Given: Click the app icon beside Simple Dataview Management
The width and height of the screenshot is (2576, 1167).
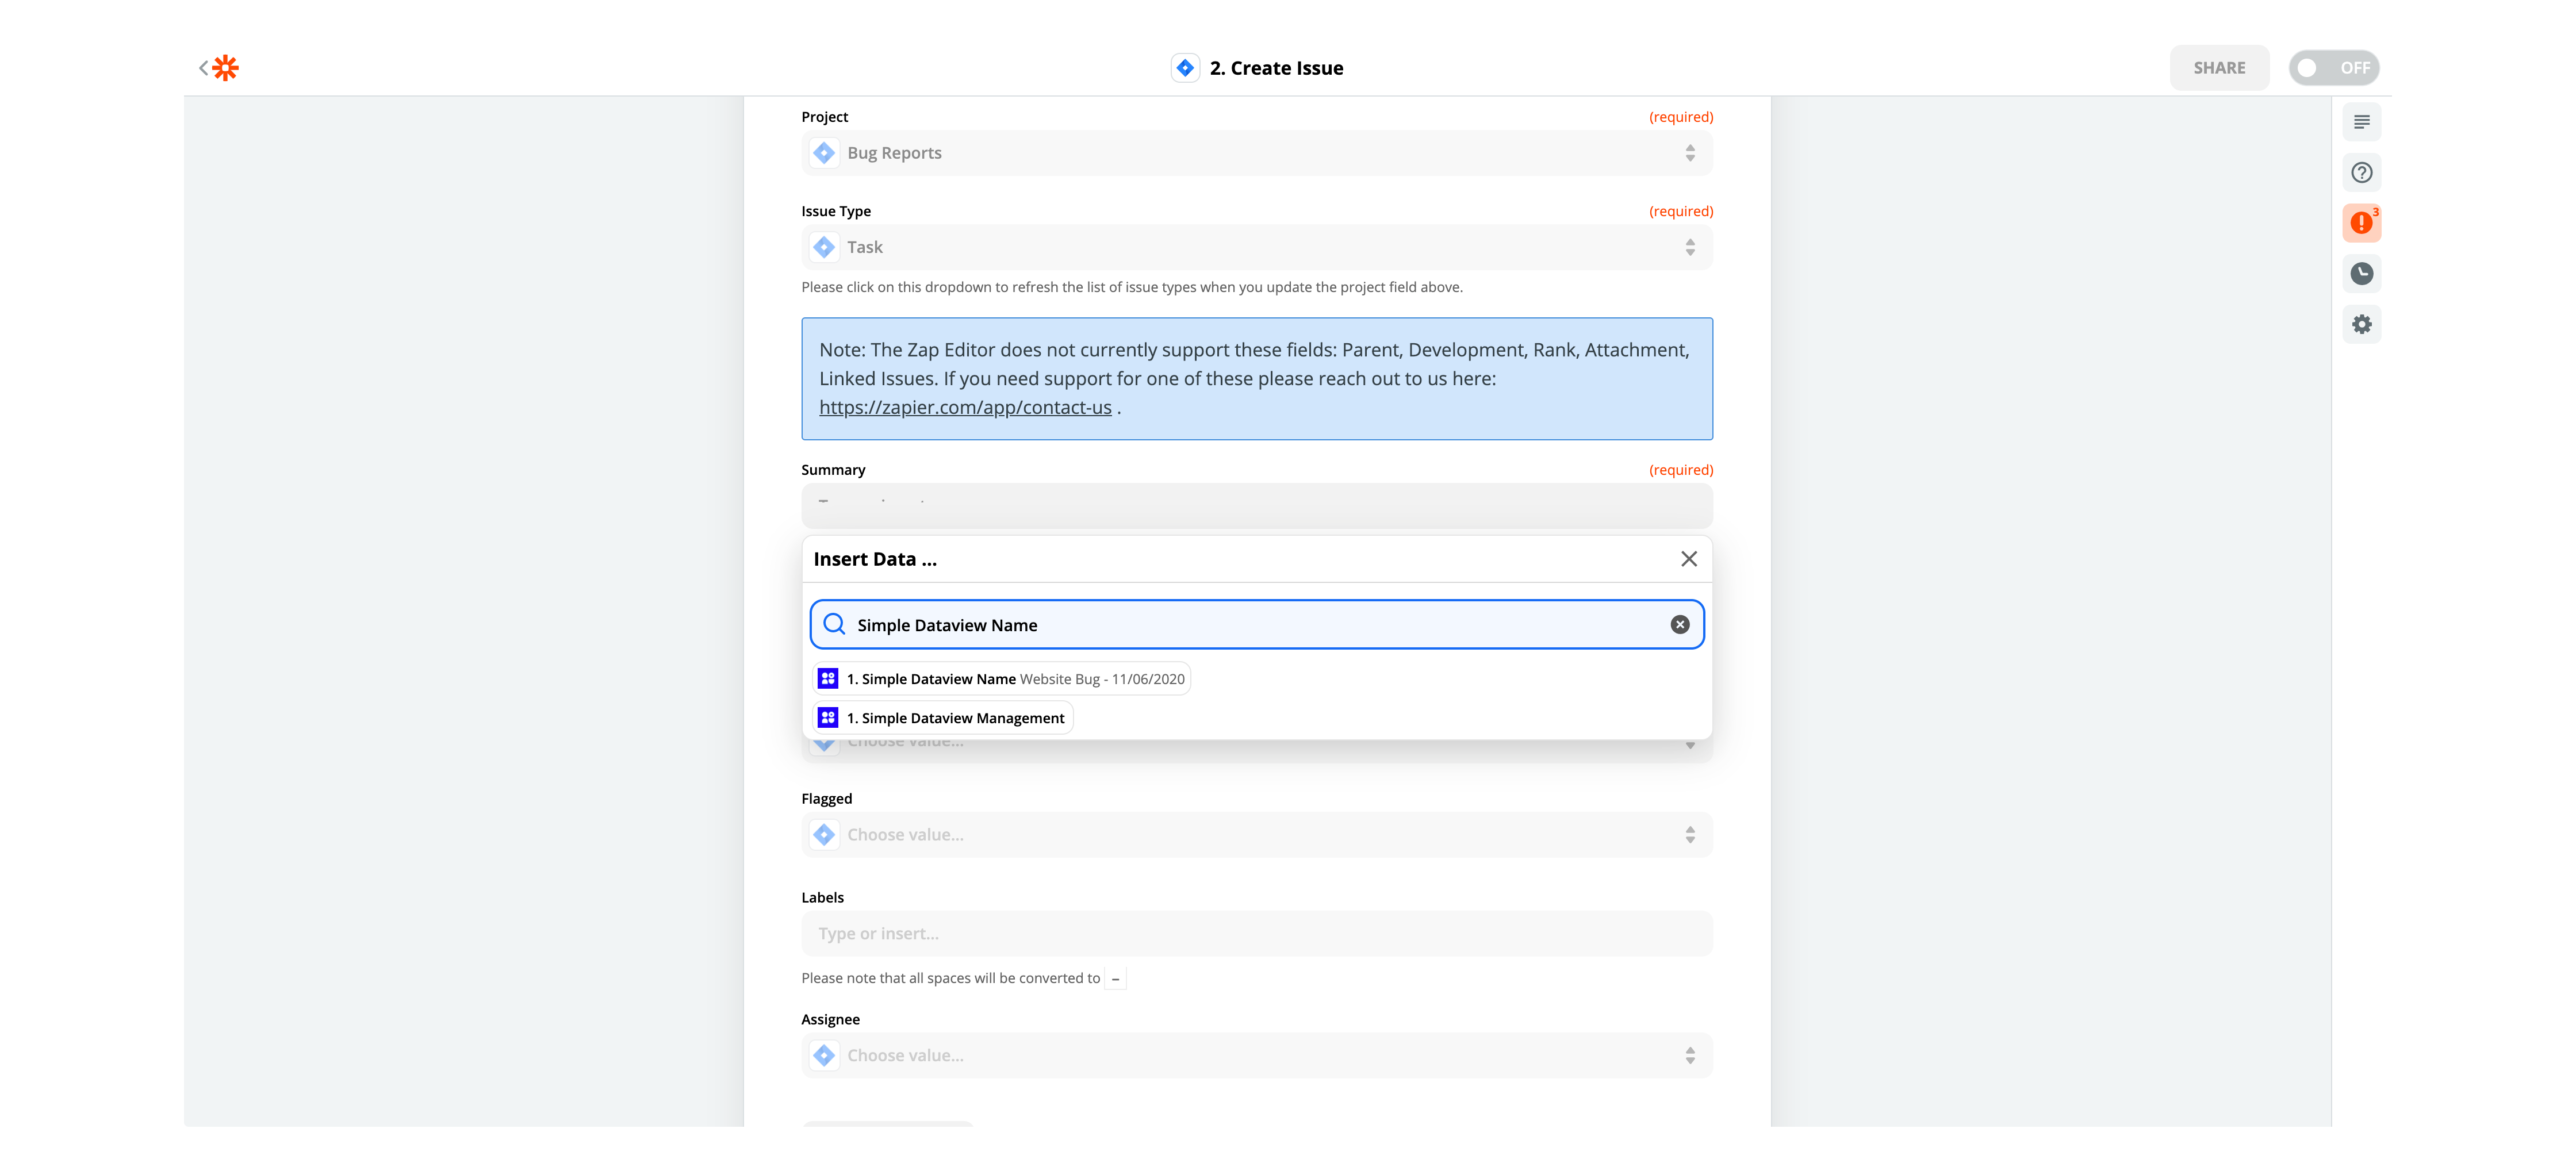Looking at the screenshot, I should pos(828,718).
